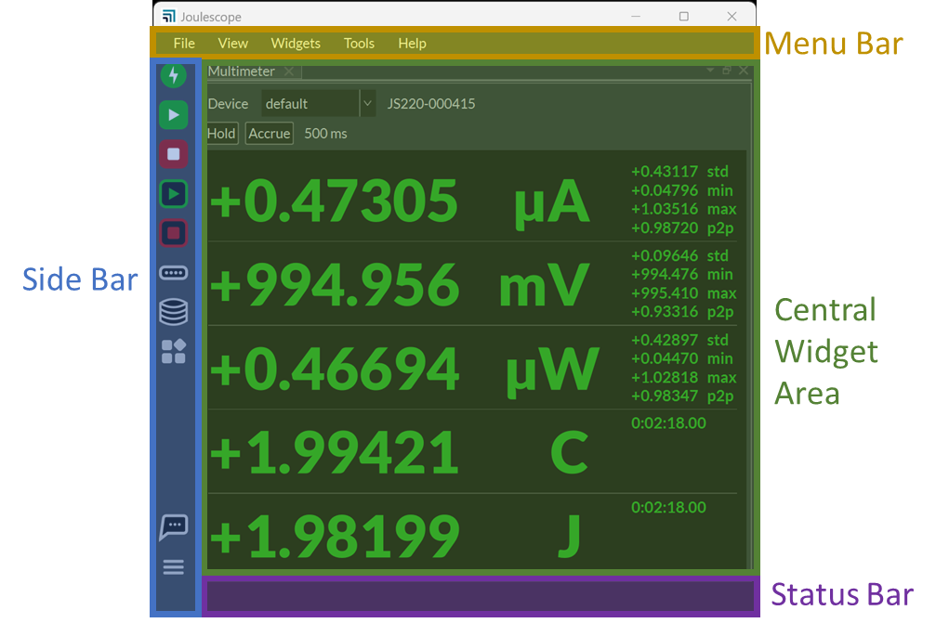
Task: Select the Multimeter tab
Action: (241, 71)
